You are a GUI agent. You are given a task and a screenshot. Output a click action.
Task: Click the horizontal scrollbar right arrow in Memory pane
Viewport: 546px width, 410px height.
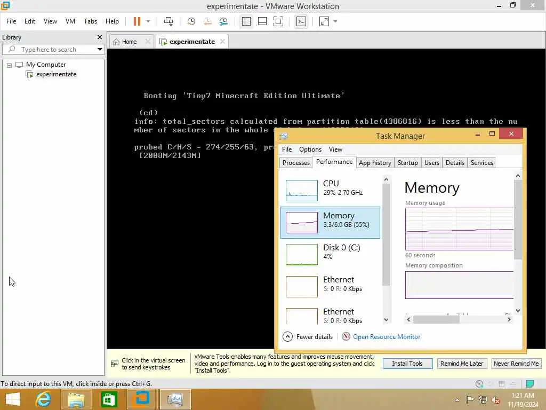[x=509, y=319]
